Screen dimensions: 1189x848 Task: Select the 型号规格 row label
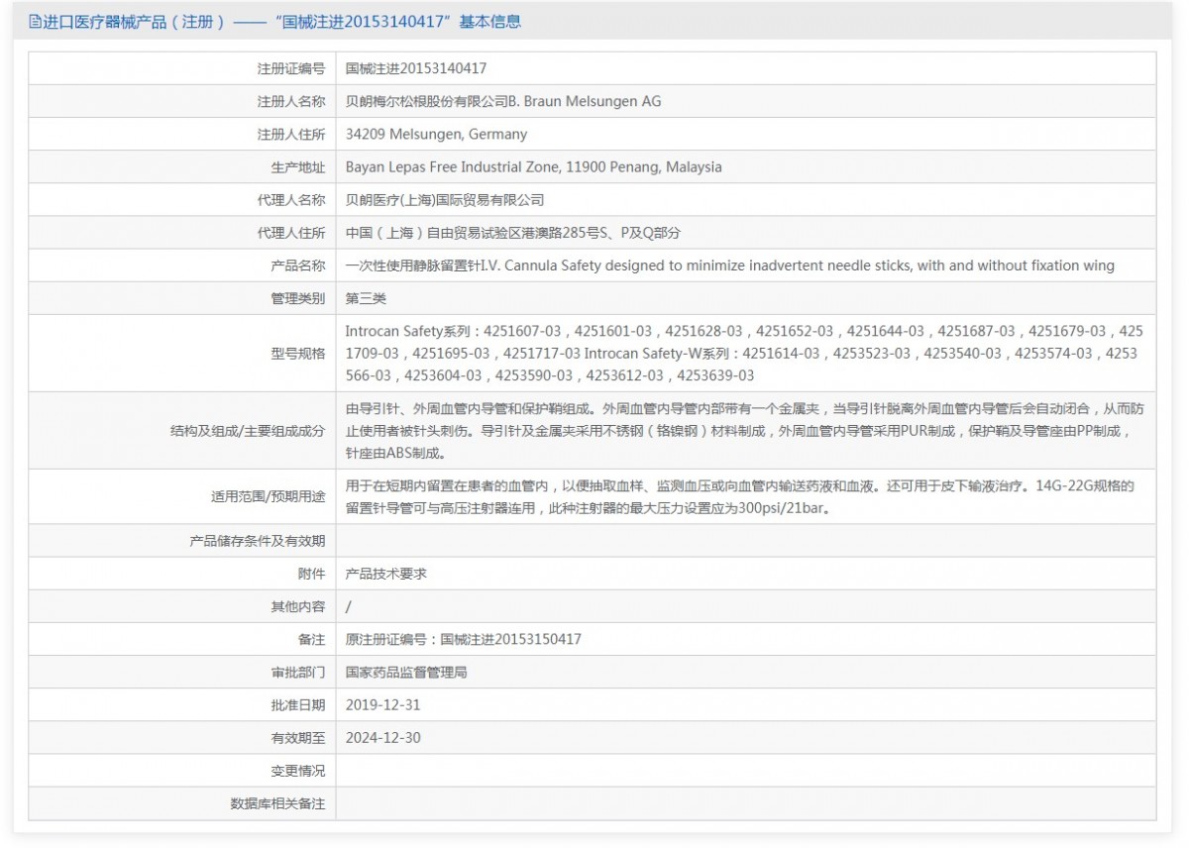click(x=298, y=354)
